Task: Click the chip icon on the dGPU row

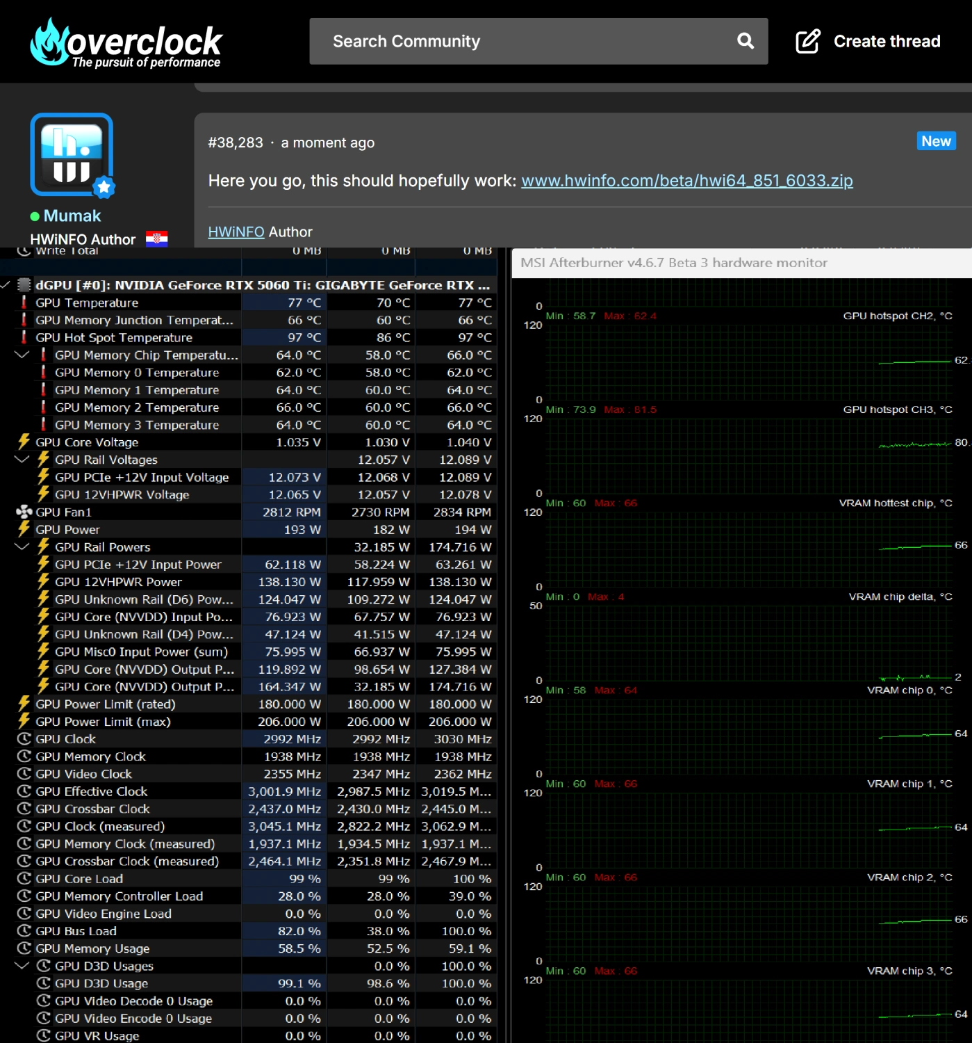Action: 24,285
